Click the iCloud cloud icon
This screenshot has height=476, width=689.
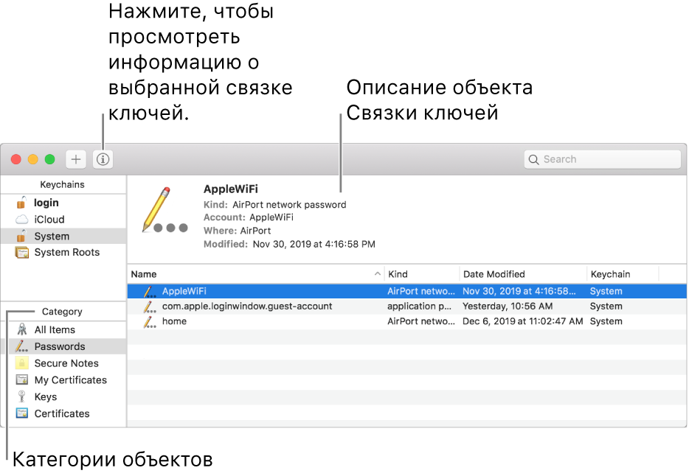(21, 220)
